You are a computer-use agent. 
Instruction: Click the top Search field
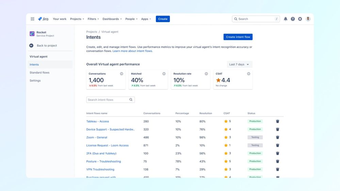(x=256, y=19)
